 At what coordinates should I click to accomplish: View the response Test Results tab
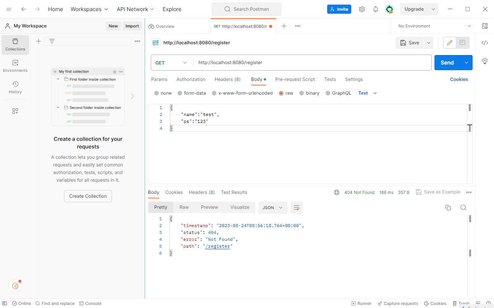click(x=234, y=192)
